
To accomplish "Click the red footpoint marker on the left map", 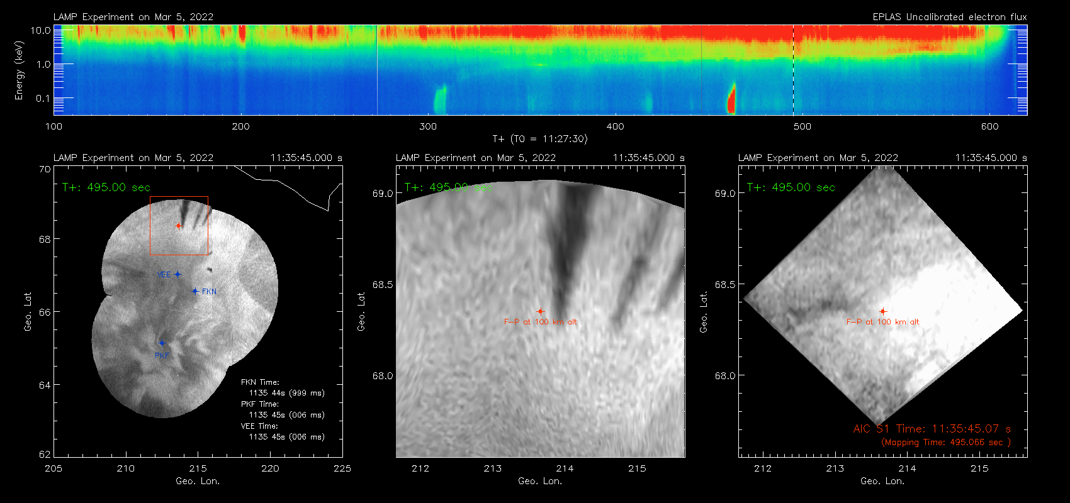I will [x=179, y=226].
